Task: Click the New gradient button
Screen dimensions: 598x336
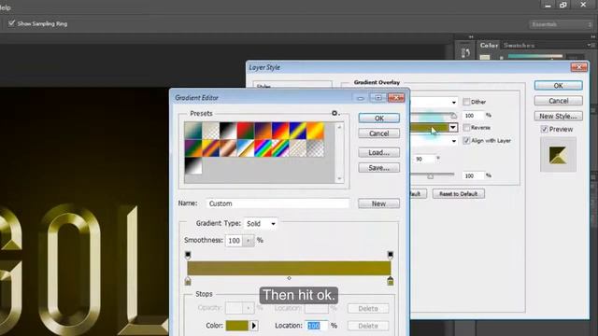Action: pos(379,203)
